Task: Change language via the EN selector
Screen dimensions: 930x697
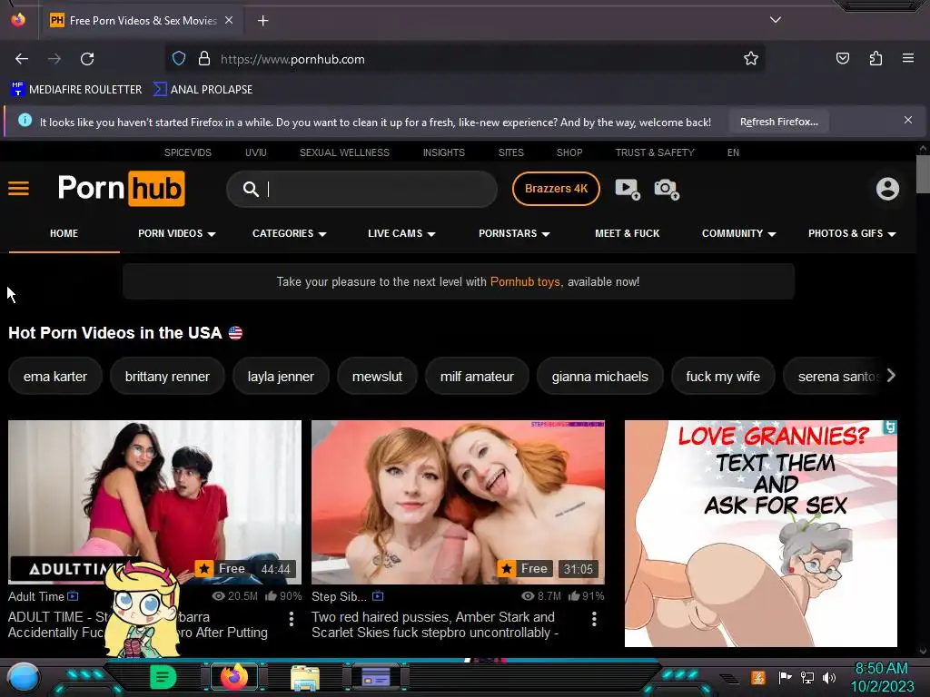Action: (x=733, y=152)
